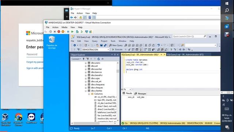Viewport: 234px width, 132px height.
Task: Open zoom percentage dropdown in query editor
Action: coord(130,89)
